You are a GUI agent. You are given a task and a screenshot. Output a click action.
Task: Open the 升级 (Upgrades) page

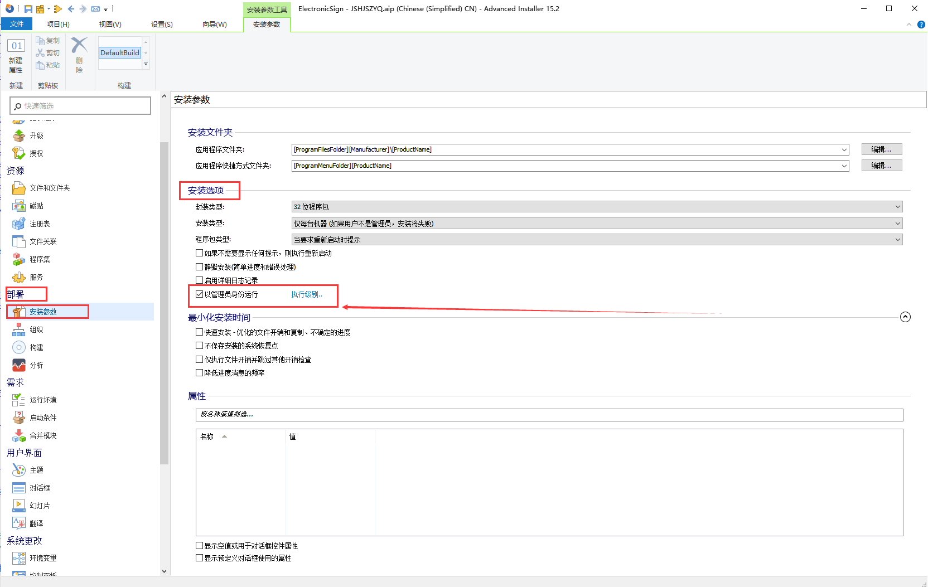(x=36, y=135)
